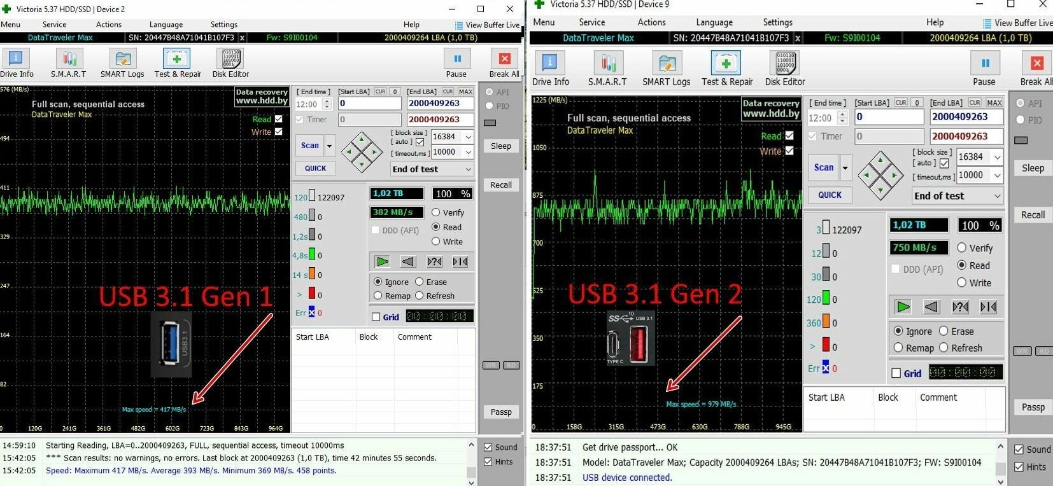Select Erase radio in right window
The width and height of the screenshot is (1053, 486).
[944, 331]
